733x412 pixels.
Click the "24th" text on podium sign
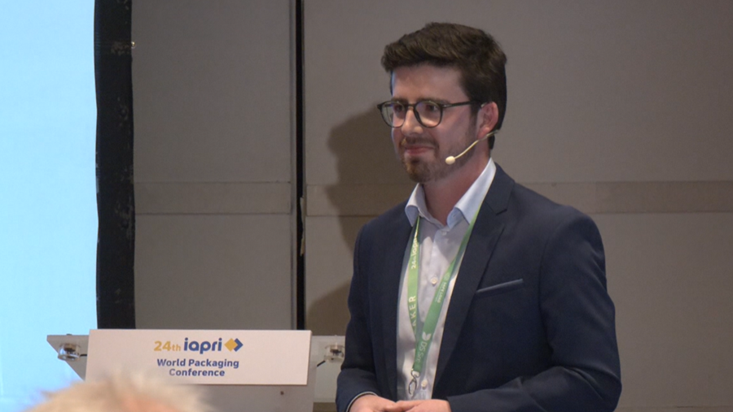(167, 346)
